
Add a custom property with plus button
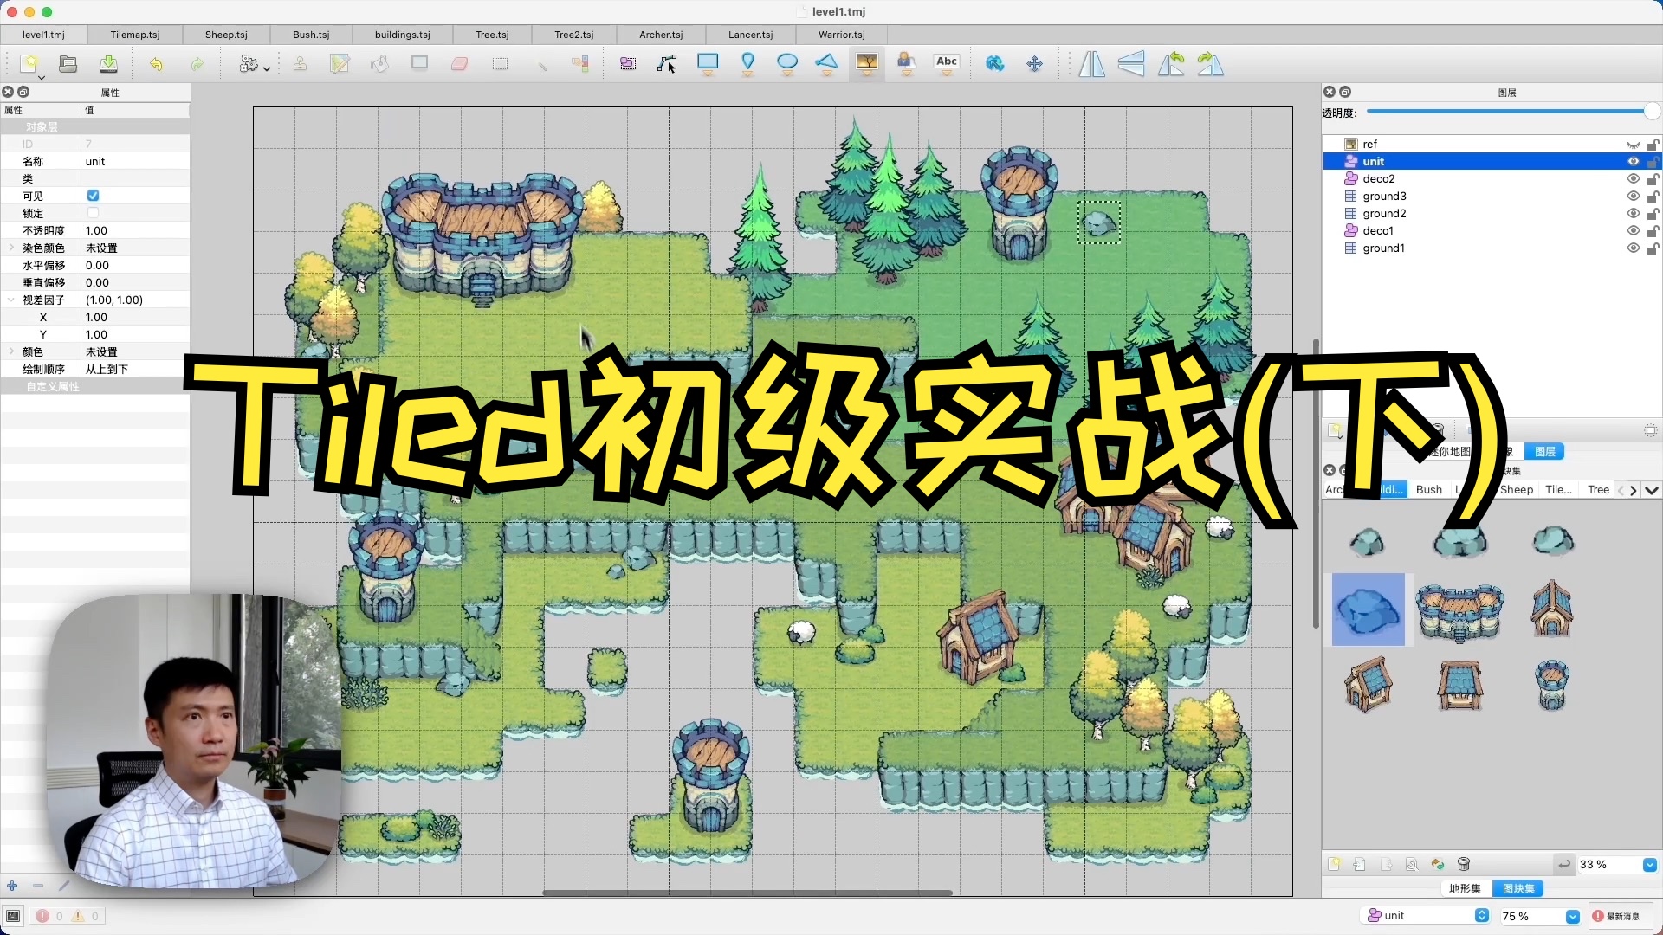click(12, 886)
